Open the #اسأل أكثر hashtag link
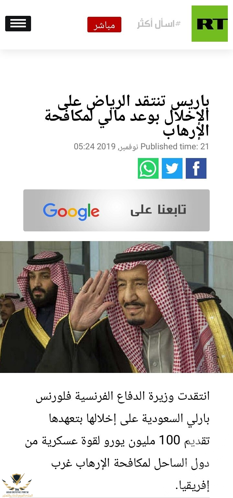The image size is (233, 498). click(x=159, y=24)
